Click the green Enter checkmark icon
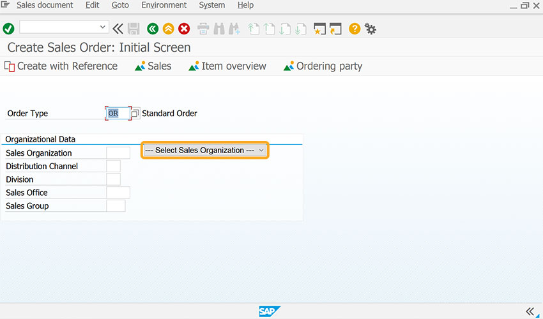The height and width of the screenshot is (319, 543). click(8, 29)
